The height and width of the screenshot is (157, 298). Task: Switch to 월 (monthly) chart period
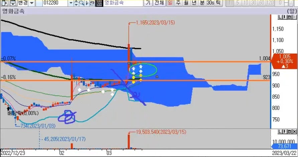point(186,3)
